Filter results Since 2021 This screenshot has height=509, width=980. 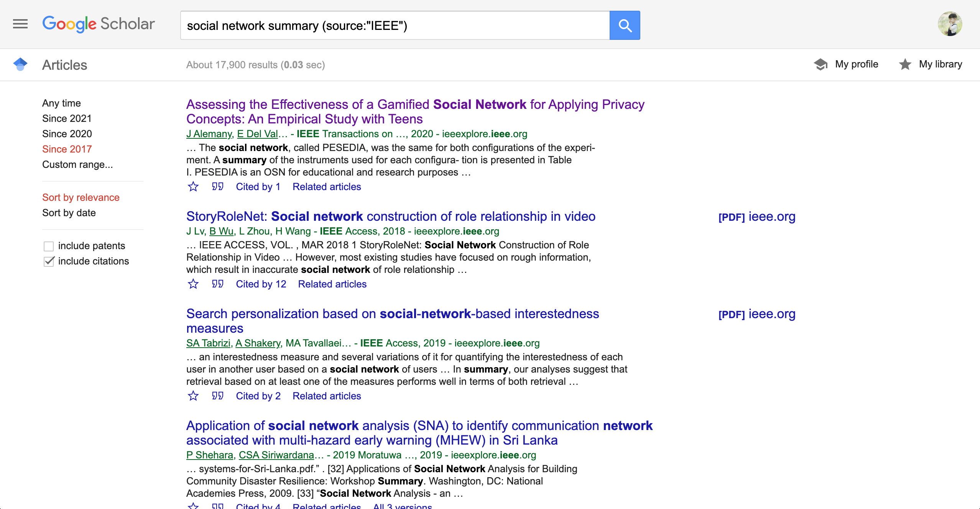67,118
